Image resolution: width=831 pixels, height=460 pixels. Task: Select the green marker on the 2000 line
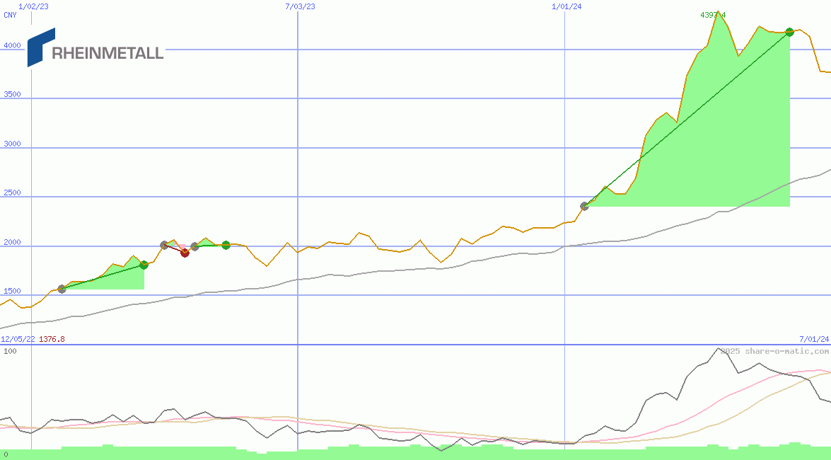coord(226,245)
